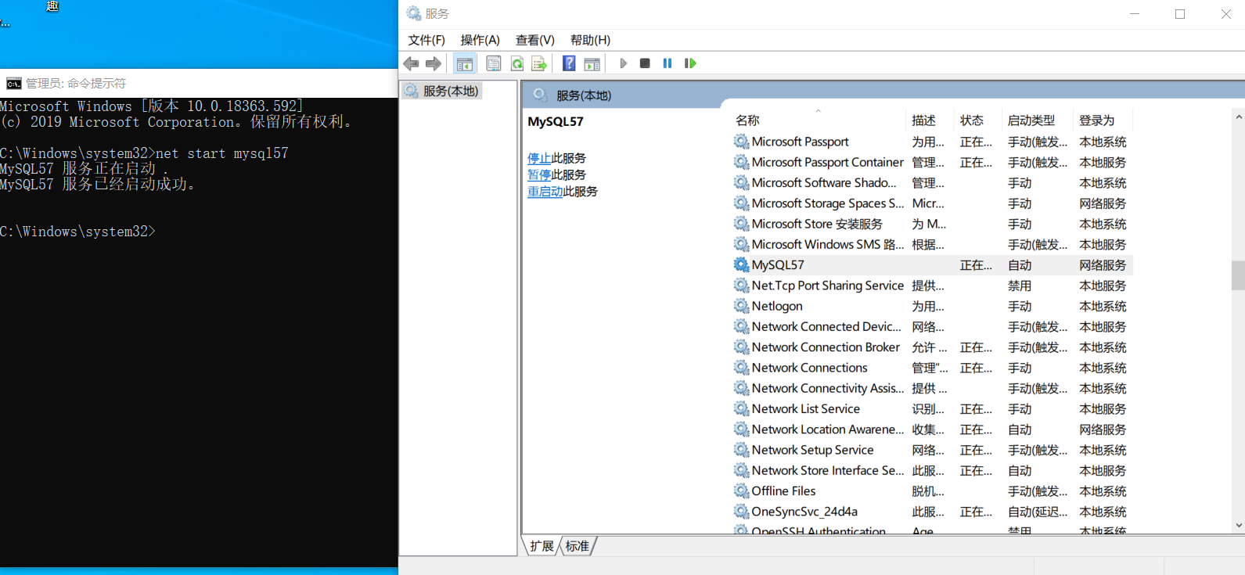The width and height of the screenshot is (1245, 575).
Task: Switch to the 标准 tab
Action: click(x=578, y=546)
